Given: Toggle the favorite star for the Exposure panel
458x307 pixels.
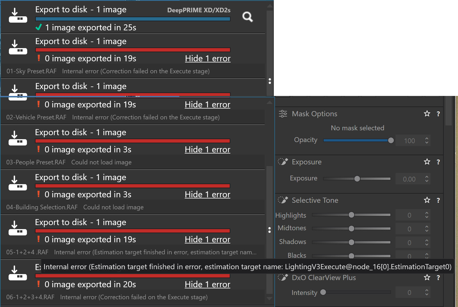Looking at the screenshot, I should point(427,162).
